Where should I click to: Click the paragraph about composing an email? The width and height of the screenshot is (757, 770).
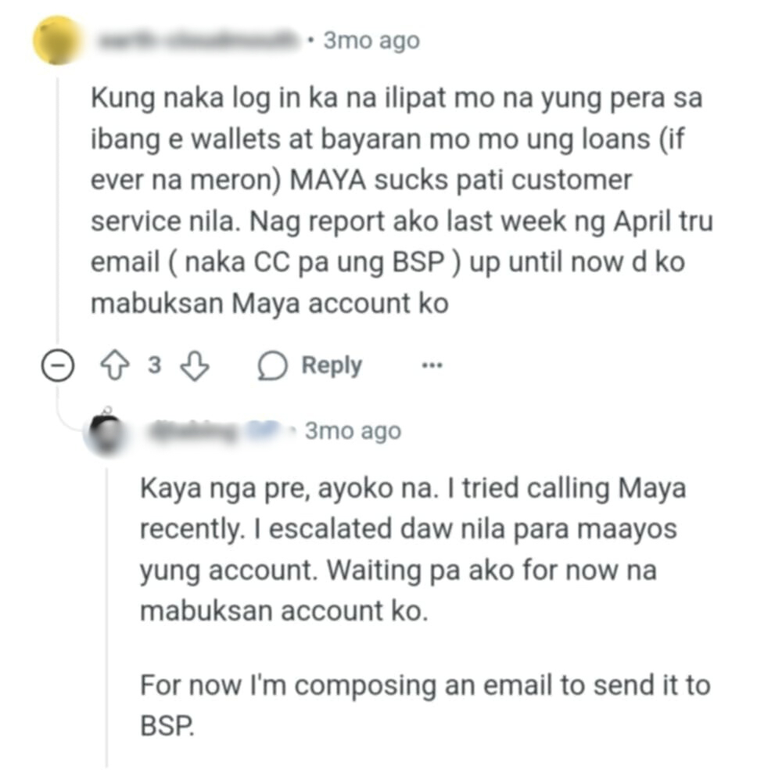tap(425, 705)
